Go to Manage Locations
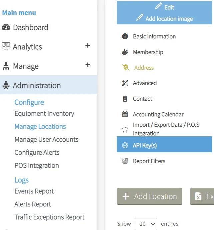The width and height of the screenshot is (214, 230). click(x=40, y=126)
